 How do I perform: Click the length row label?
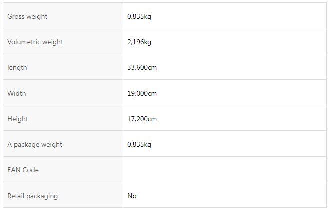(17, 68)
